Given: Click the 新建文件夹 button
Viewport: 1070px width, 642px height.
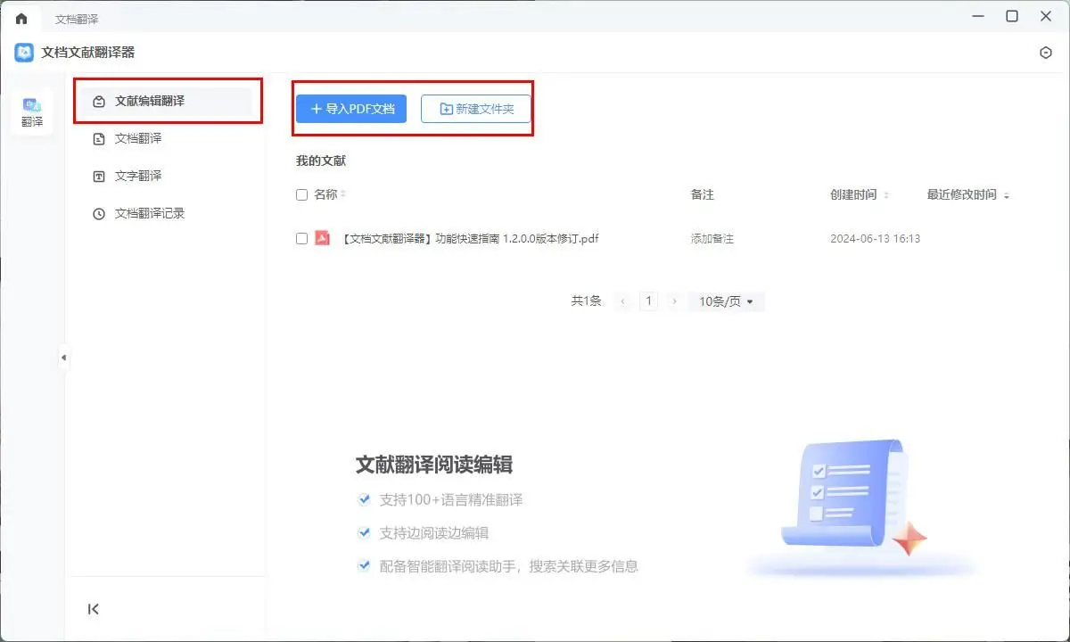Looking at the screenshot, I should (475, 108).
